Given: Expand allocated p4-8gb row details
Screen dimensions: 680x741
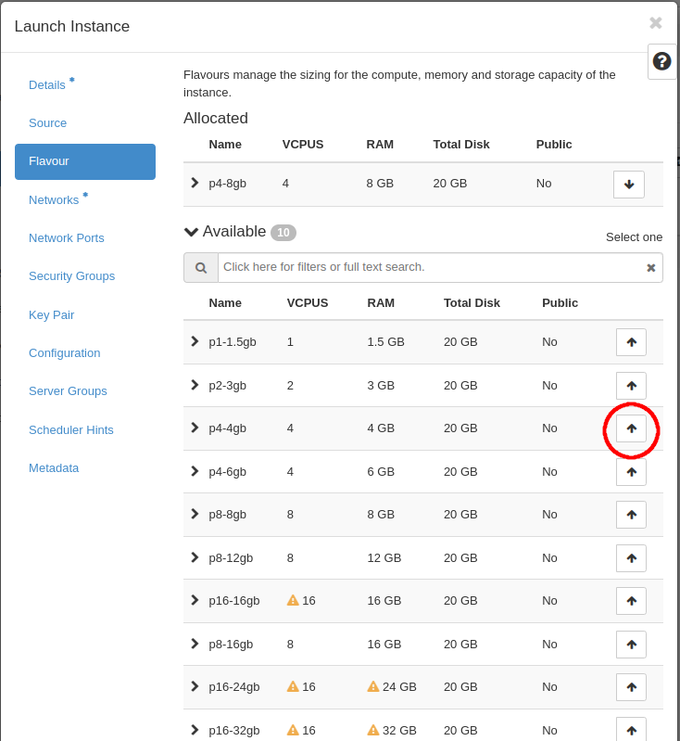Looking at the screenshot, I should pyautogui.click(x=195, y=183).
